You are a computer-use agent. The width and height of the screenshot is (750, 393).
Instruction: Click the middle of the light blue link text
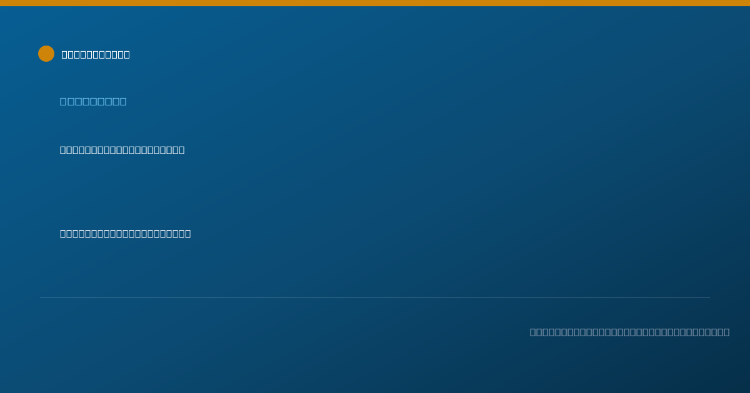(x=93, y=101)
